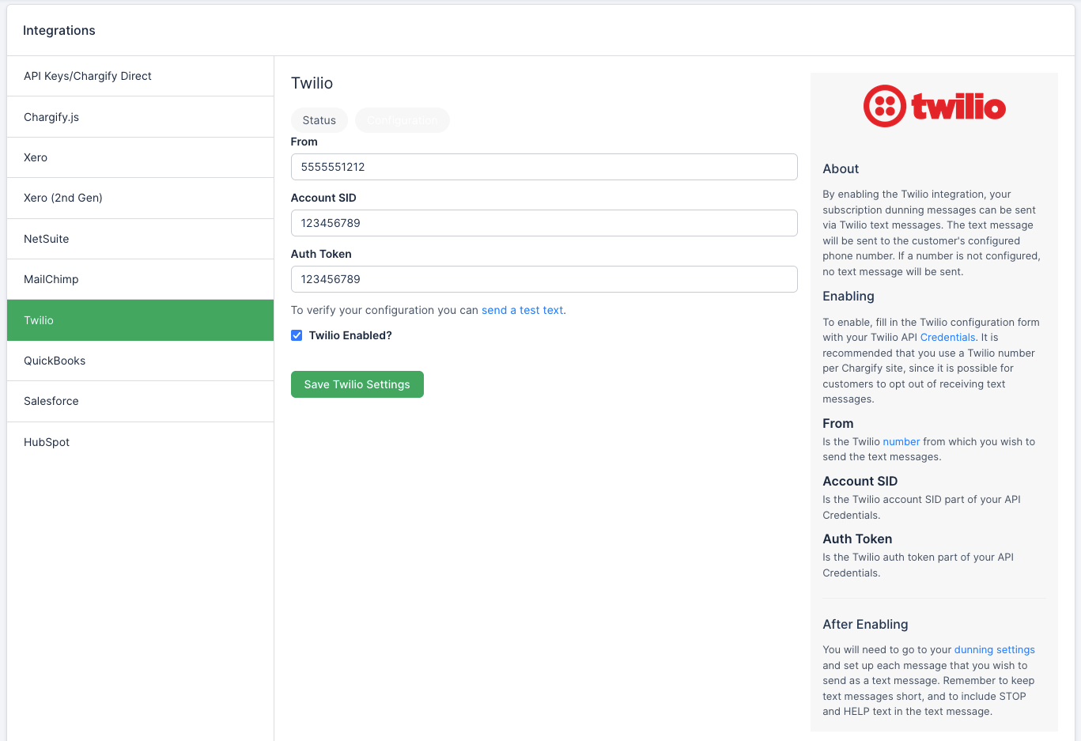Switch to the Status tab

pyautogui.click(x=319, y=120)
